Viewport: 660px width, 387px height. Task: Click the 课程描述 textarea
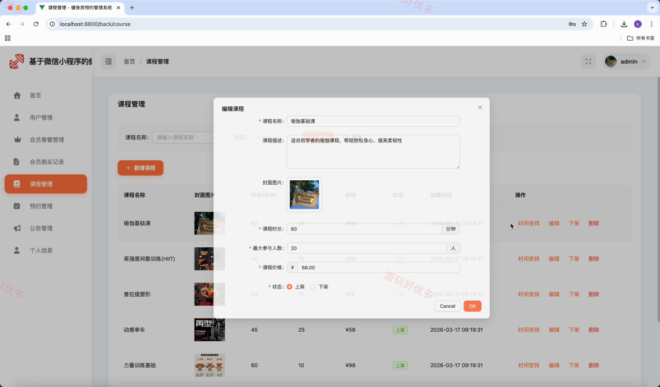coord(373,151)
